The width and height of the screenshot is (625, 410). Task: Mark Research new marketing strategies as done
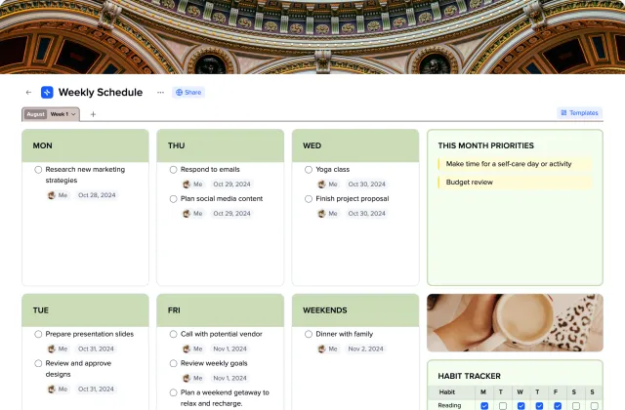pyautogui.click(x=38, y=170)
